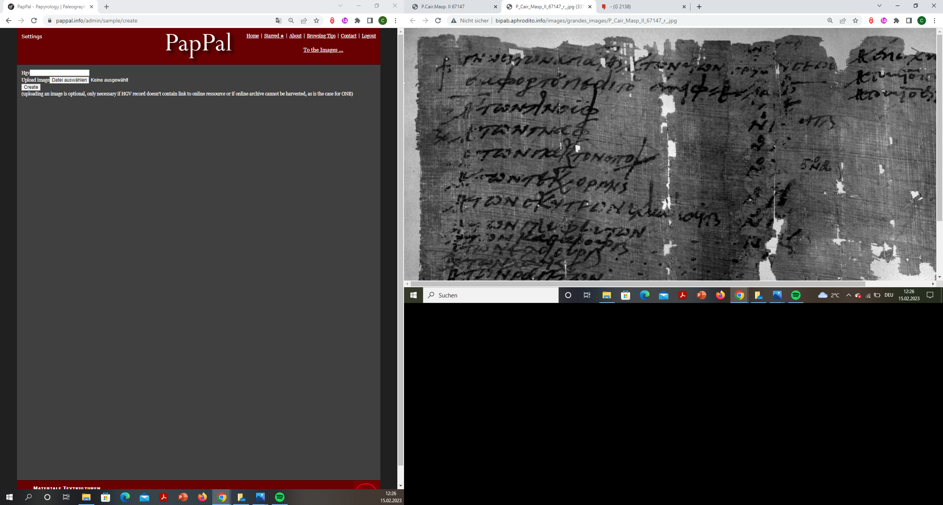The width and height of the screenshot is (943, 505).
Task: Open File Explorer from right taskbar
Action: 607,295
